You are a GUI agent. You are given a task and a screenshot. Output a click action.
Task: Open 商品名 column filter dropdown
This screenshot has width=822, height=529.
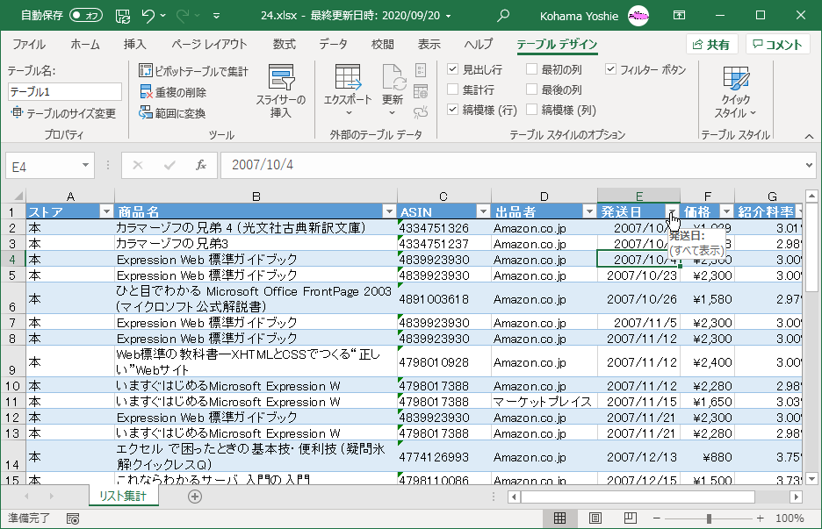[389, 211]
